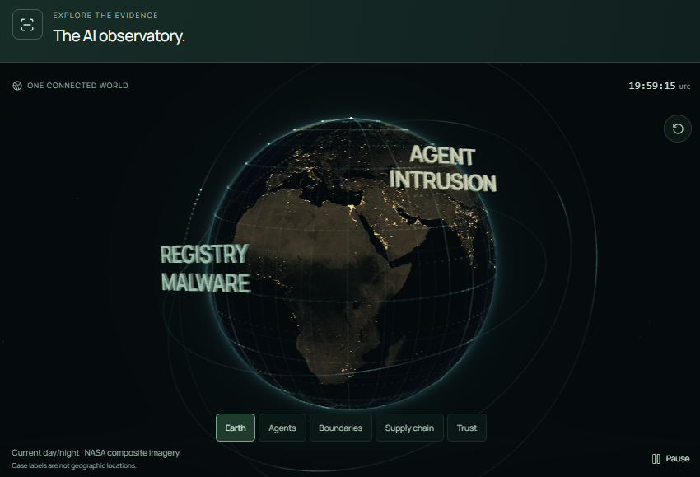
Task: Click the scan-frame icon beside the title
Action: click(x=27, y=25)
